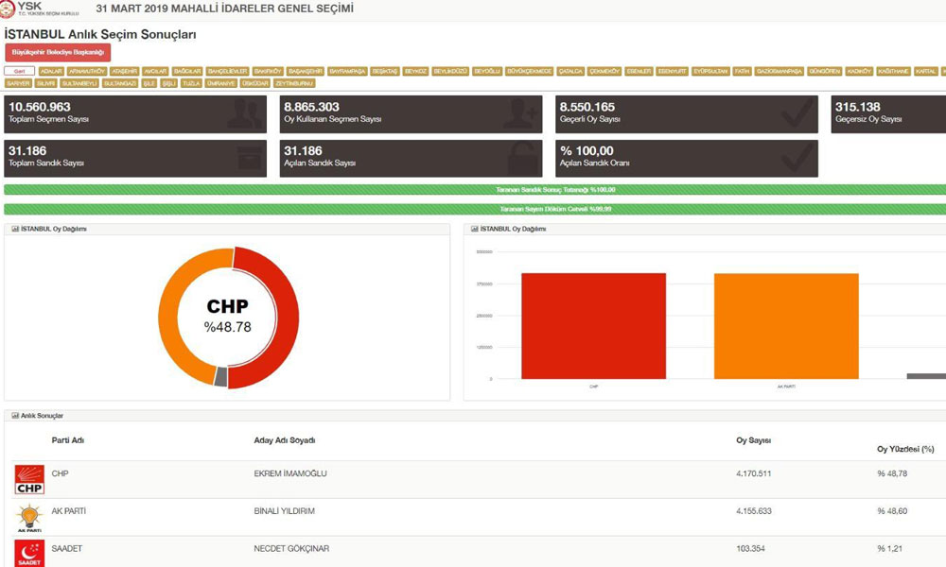The width and height of the screenshot is (946, 567).
Task: Select the ŞİLE district button
Action: click(x=149, y=83)
